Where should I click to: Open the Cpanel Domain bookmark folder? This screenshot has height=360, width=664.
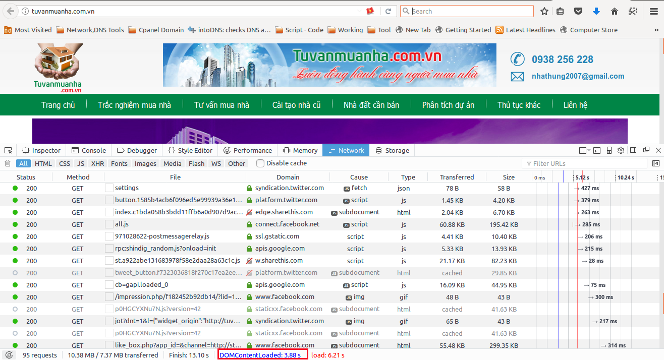[x=156, y=30]
